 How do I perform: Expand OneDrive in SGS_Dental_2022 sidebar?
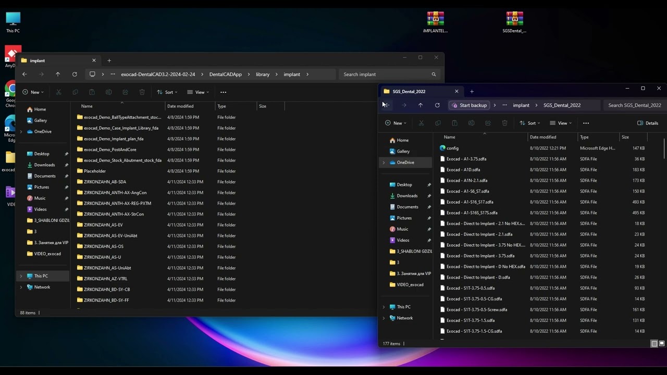tap(384, 162)
